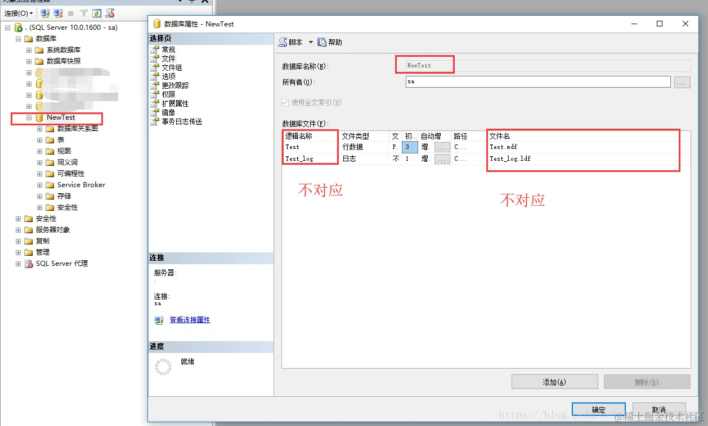Click the 存储 folder icon
708x426 pixels.
(x=50, y=196)
